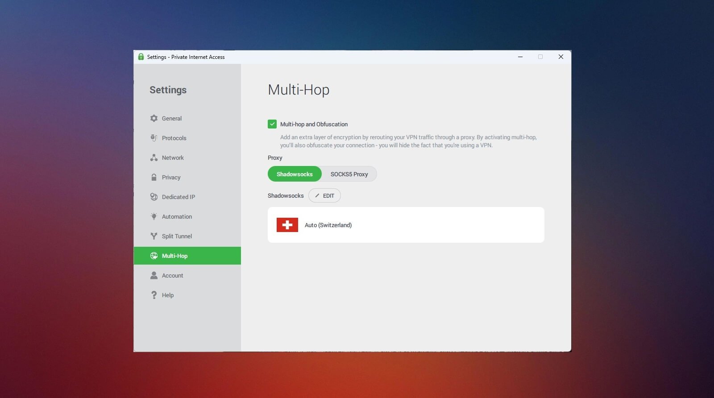Click the Multi-Hop page heading
Viewport: 714px width, 398px height.
pos(299,90)
